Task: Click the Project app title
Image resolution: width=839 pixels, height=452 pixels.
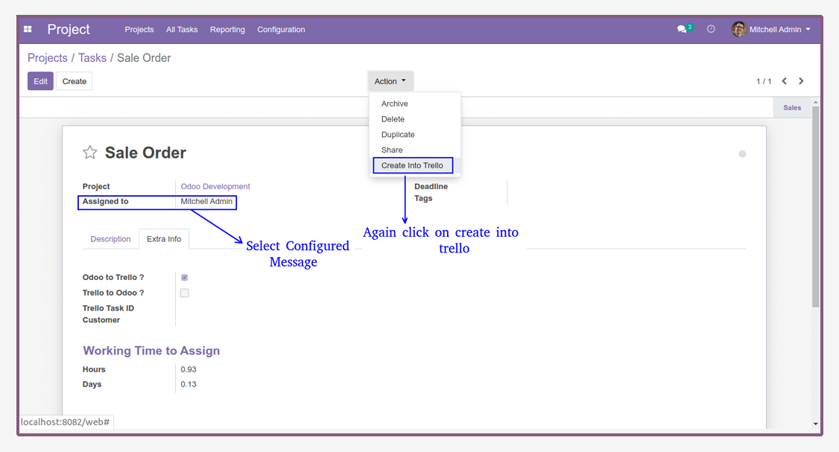Action: coord(69,30)
